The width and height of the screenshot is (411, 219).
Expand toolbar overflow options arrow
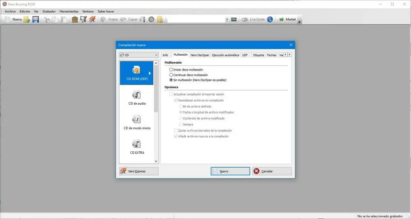(300, 22)
